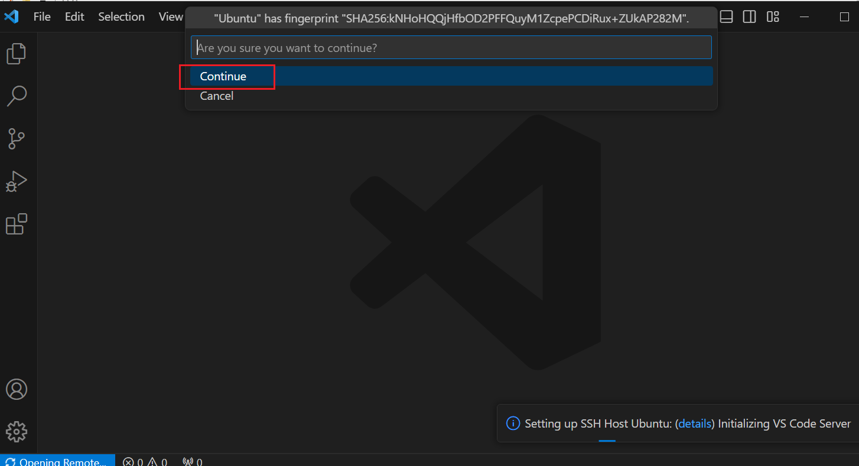Click the info icon in SSH notification
859x466 pixels.
point(513,423)
